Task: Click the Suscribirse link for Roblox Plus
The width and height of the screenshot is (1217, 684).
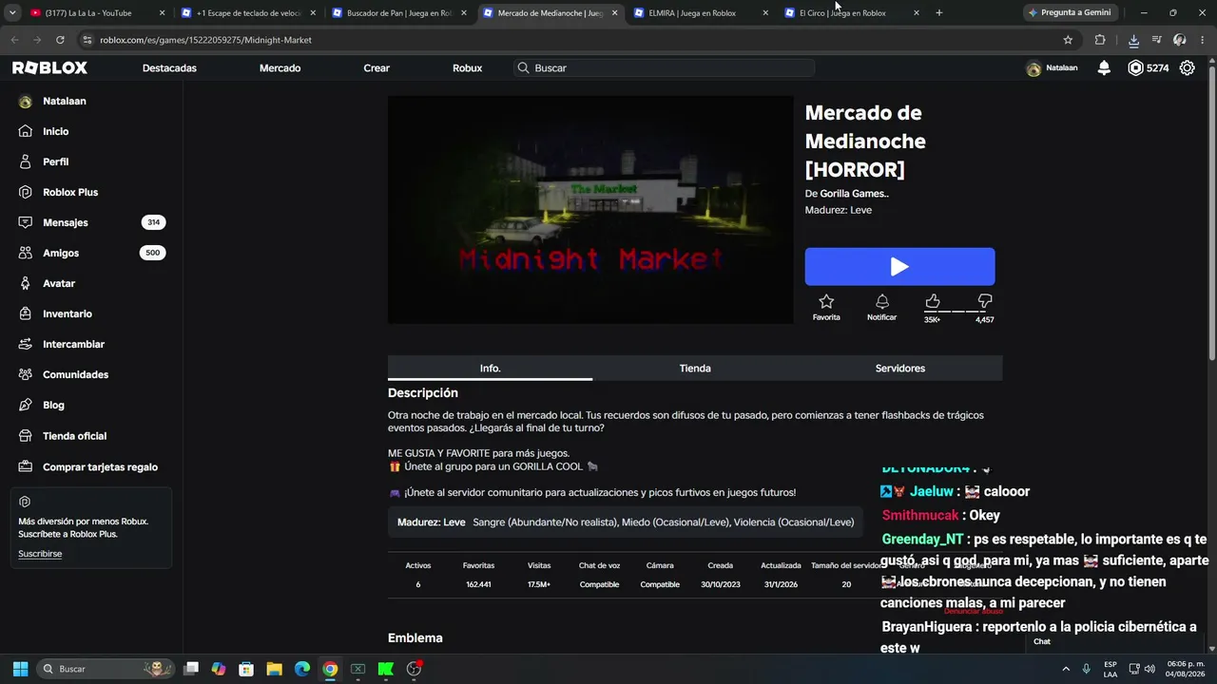Action: 40,554
